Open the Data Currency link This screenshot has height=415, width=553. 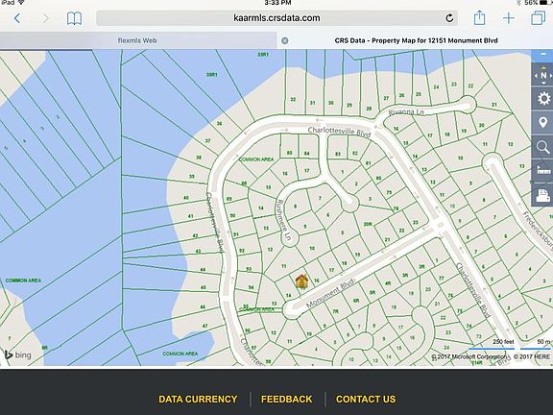198,399
